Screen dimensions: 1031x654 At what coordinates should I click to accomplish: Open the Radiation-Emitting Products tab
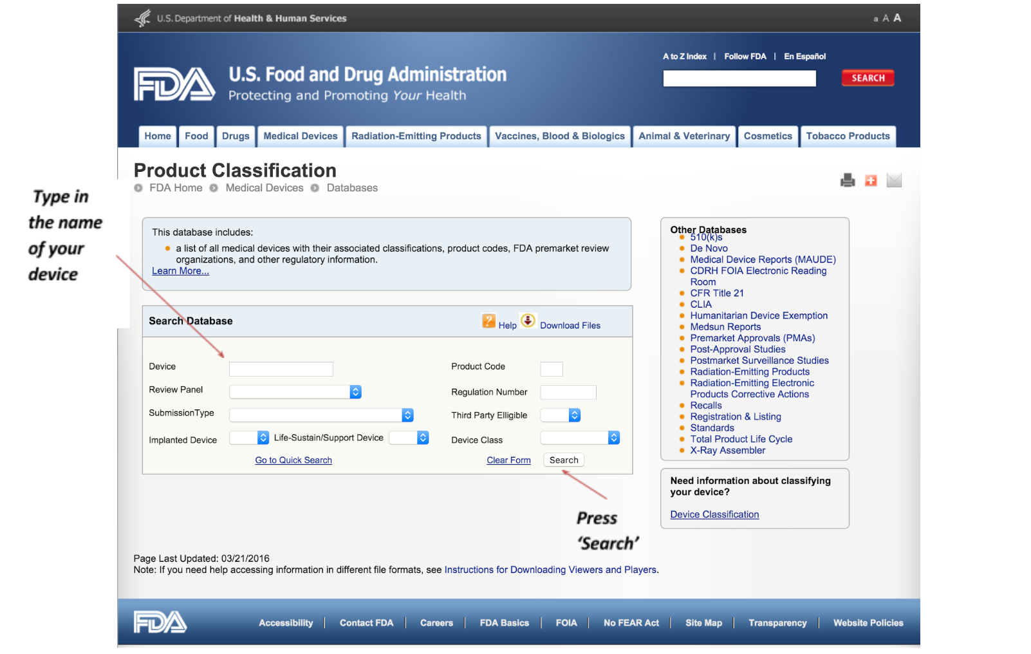click(416, 136)
